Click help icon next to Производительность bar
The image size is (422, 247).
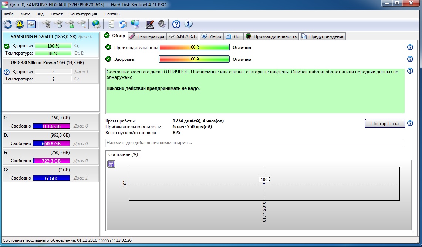click(x=410, y=47)
